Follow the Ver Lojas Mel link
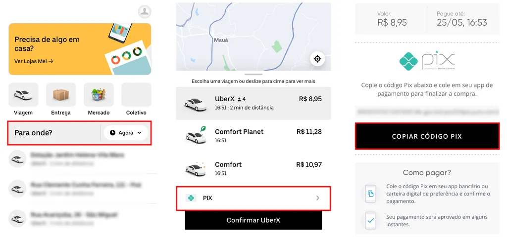This screenshot has width=507, height=237. (34, 61)
